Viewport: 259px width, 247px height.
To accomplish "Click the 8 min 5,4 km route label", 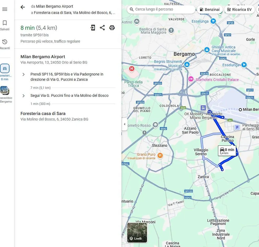I will click(x=227, y=151).
